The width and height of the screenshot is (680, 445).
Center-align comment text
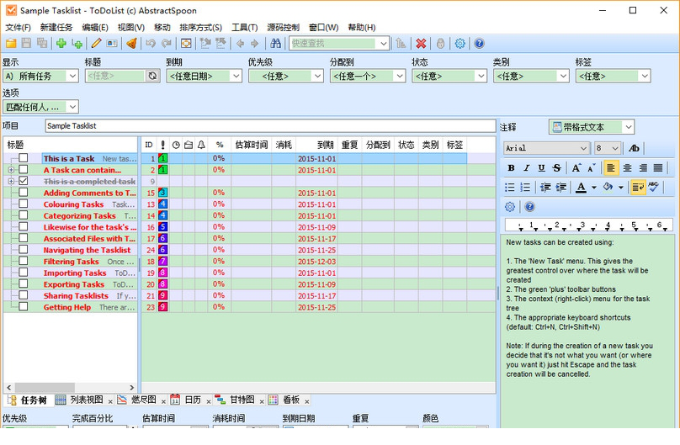click(627, 168)
